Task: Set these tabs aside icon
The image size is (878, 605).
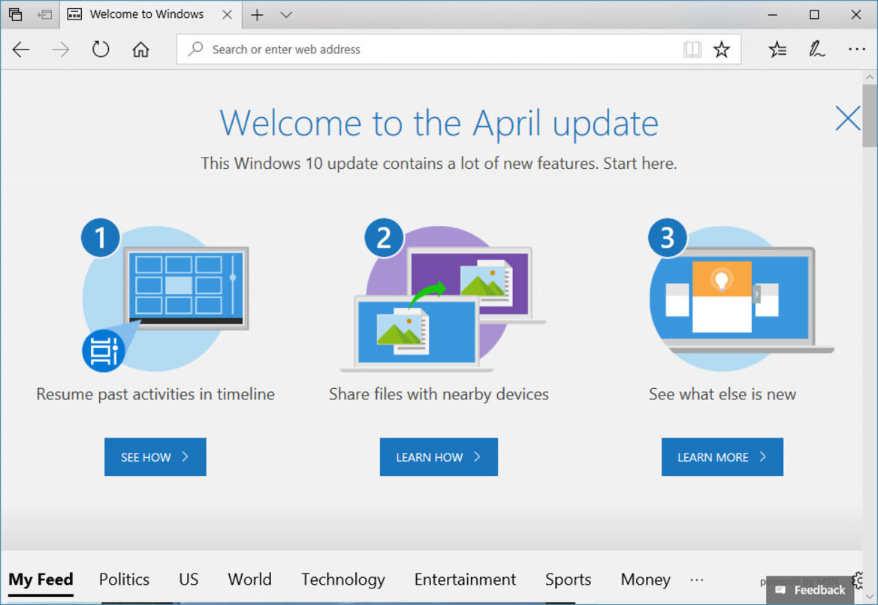Action: tap(45, 14)
